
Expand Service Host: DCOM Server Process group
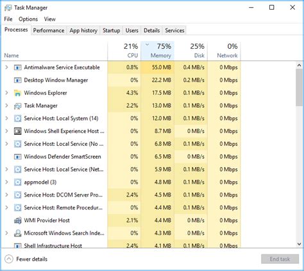coord(6,195)
